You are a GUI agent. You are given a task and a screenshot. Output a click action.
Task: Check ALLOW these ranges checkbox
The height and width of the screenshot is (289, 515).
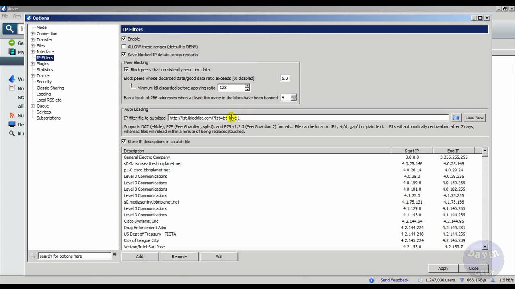124,47
